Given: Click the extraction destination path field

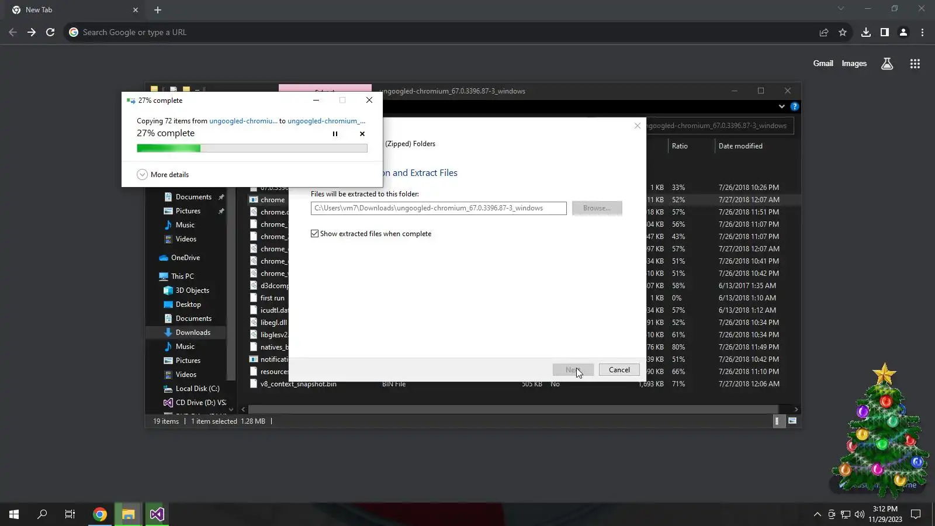Looking at the screenshot, I should [x=438, y=208].
